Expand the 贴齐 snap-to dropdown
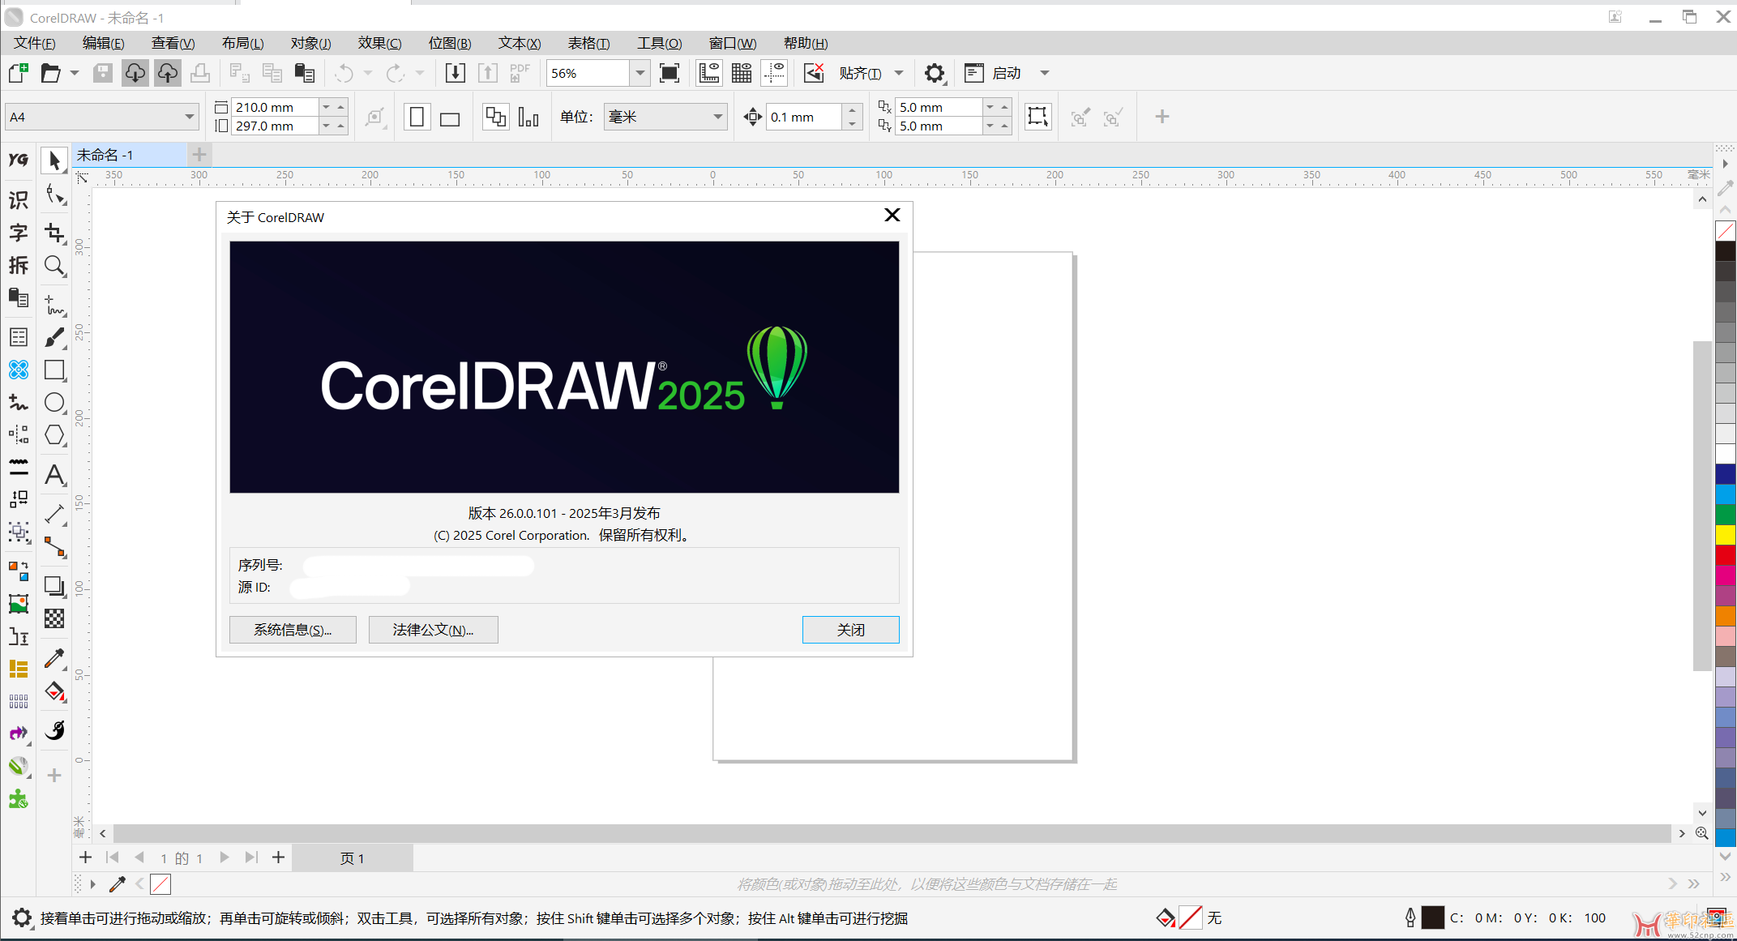Screen dimensions: 1737x941 [899, 73]
